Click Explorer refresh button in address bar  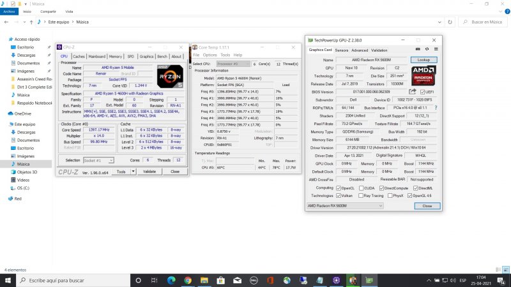pos(450,22)
